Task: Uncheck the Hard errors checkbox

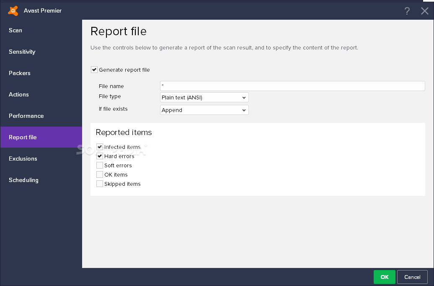Action: [100, 156]
